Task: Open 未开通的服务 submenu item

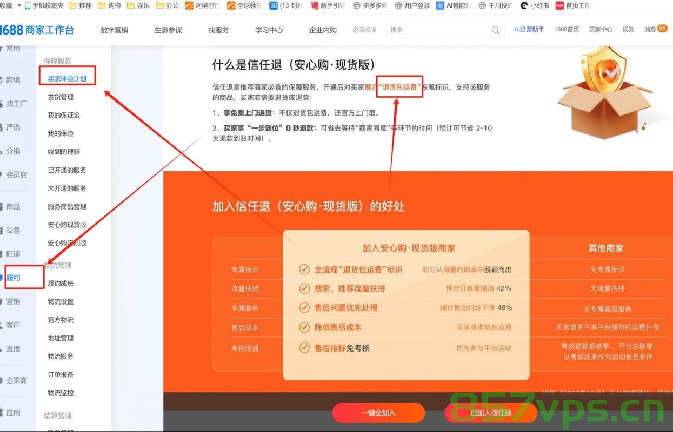Action: point(67,188)
